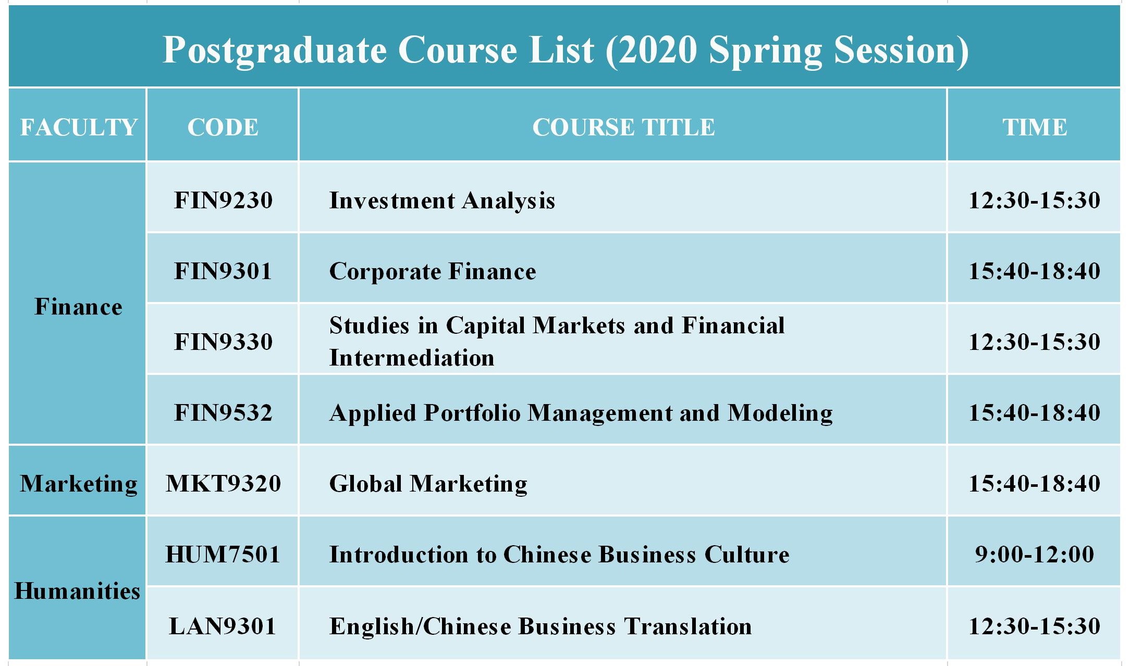Click course code FIN9532
1130x666 pixels.
[x=223, y=412]
